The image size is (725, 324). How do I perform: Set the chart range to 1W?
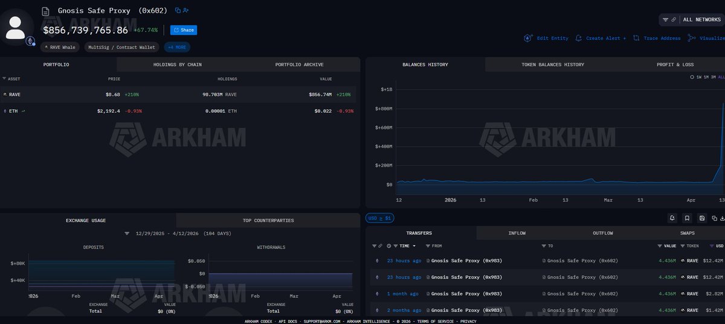tap(699, 77)
